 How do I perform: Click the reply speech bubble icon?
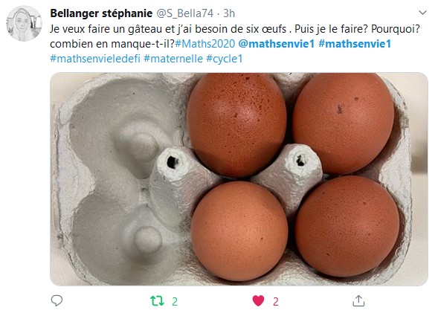point(57,300)
